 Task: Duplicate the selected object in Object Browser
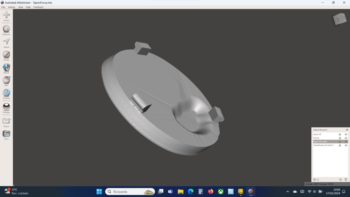pyautogui.click(x=340, y=180)
